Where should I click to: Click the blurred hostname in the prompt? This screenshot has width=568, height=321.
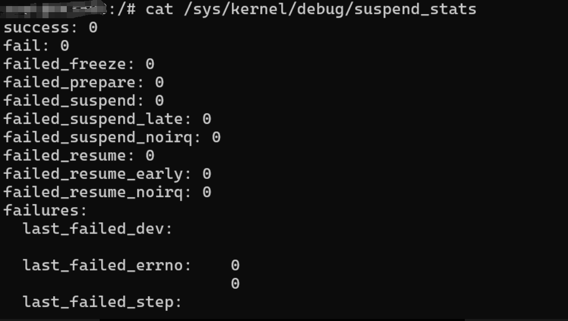coord(56,9)
